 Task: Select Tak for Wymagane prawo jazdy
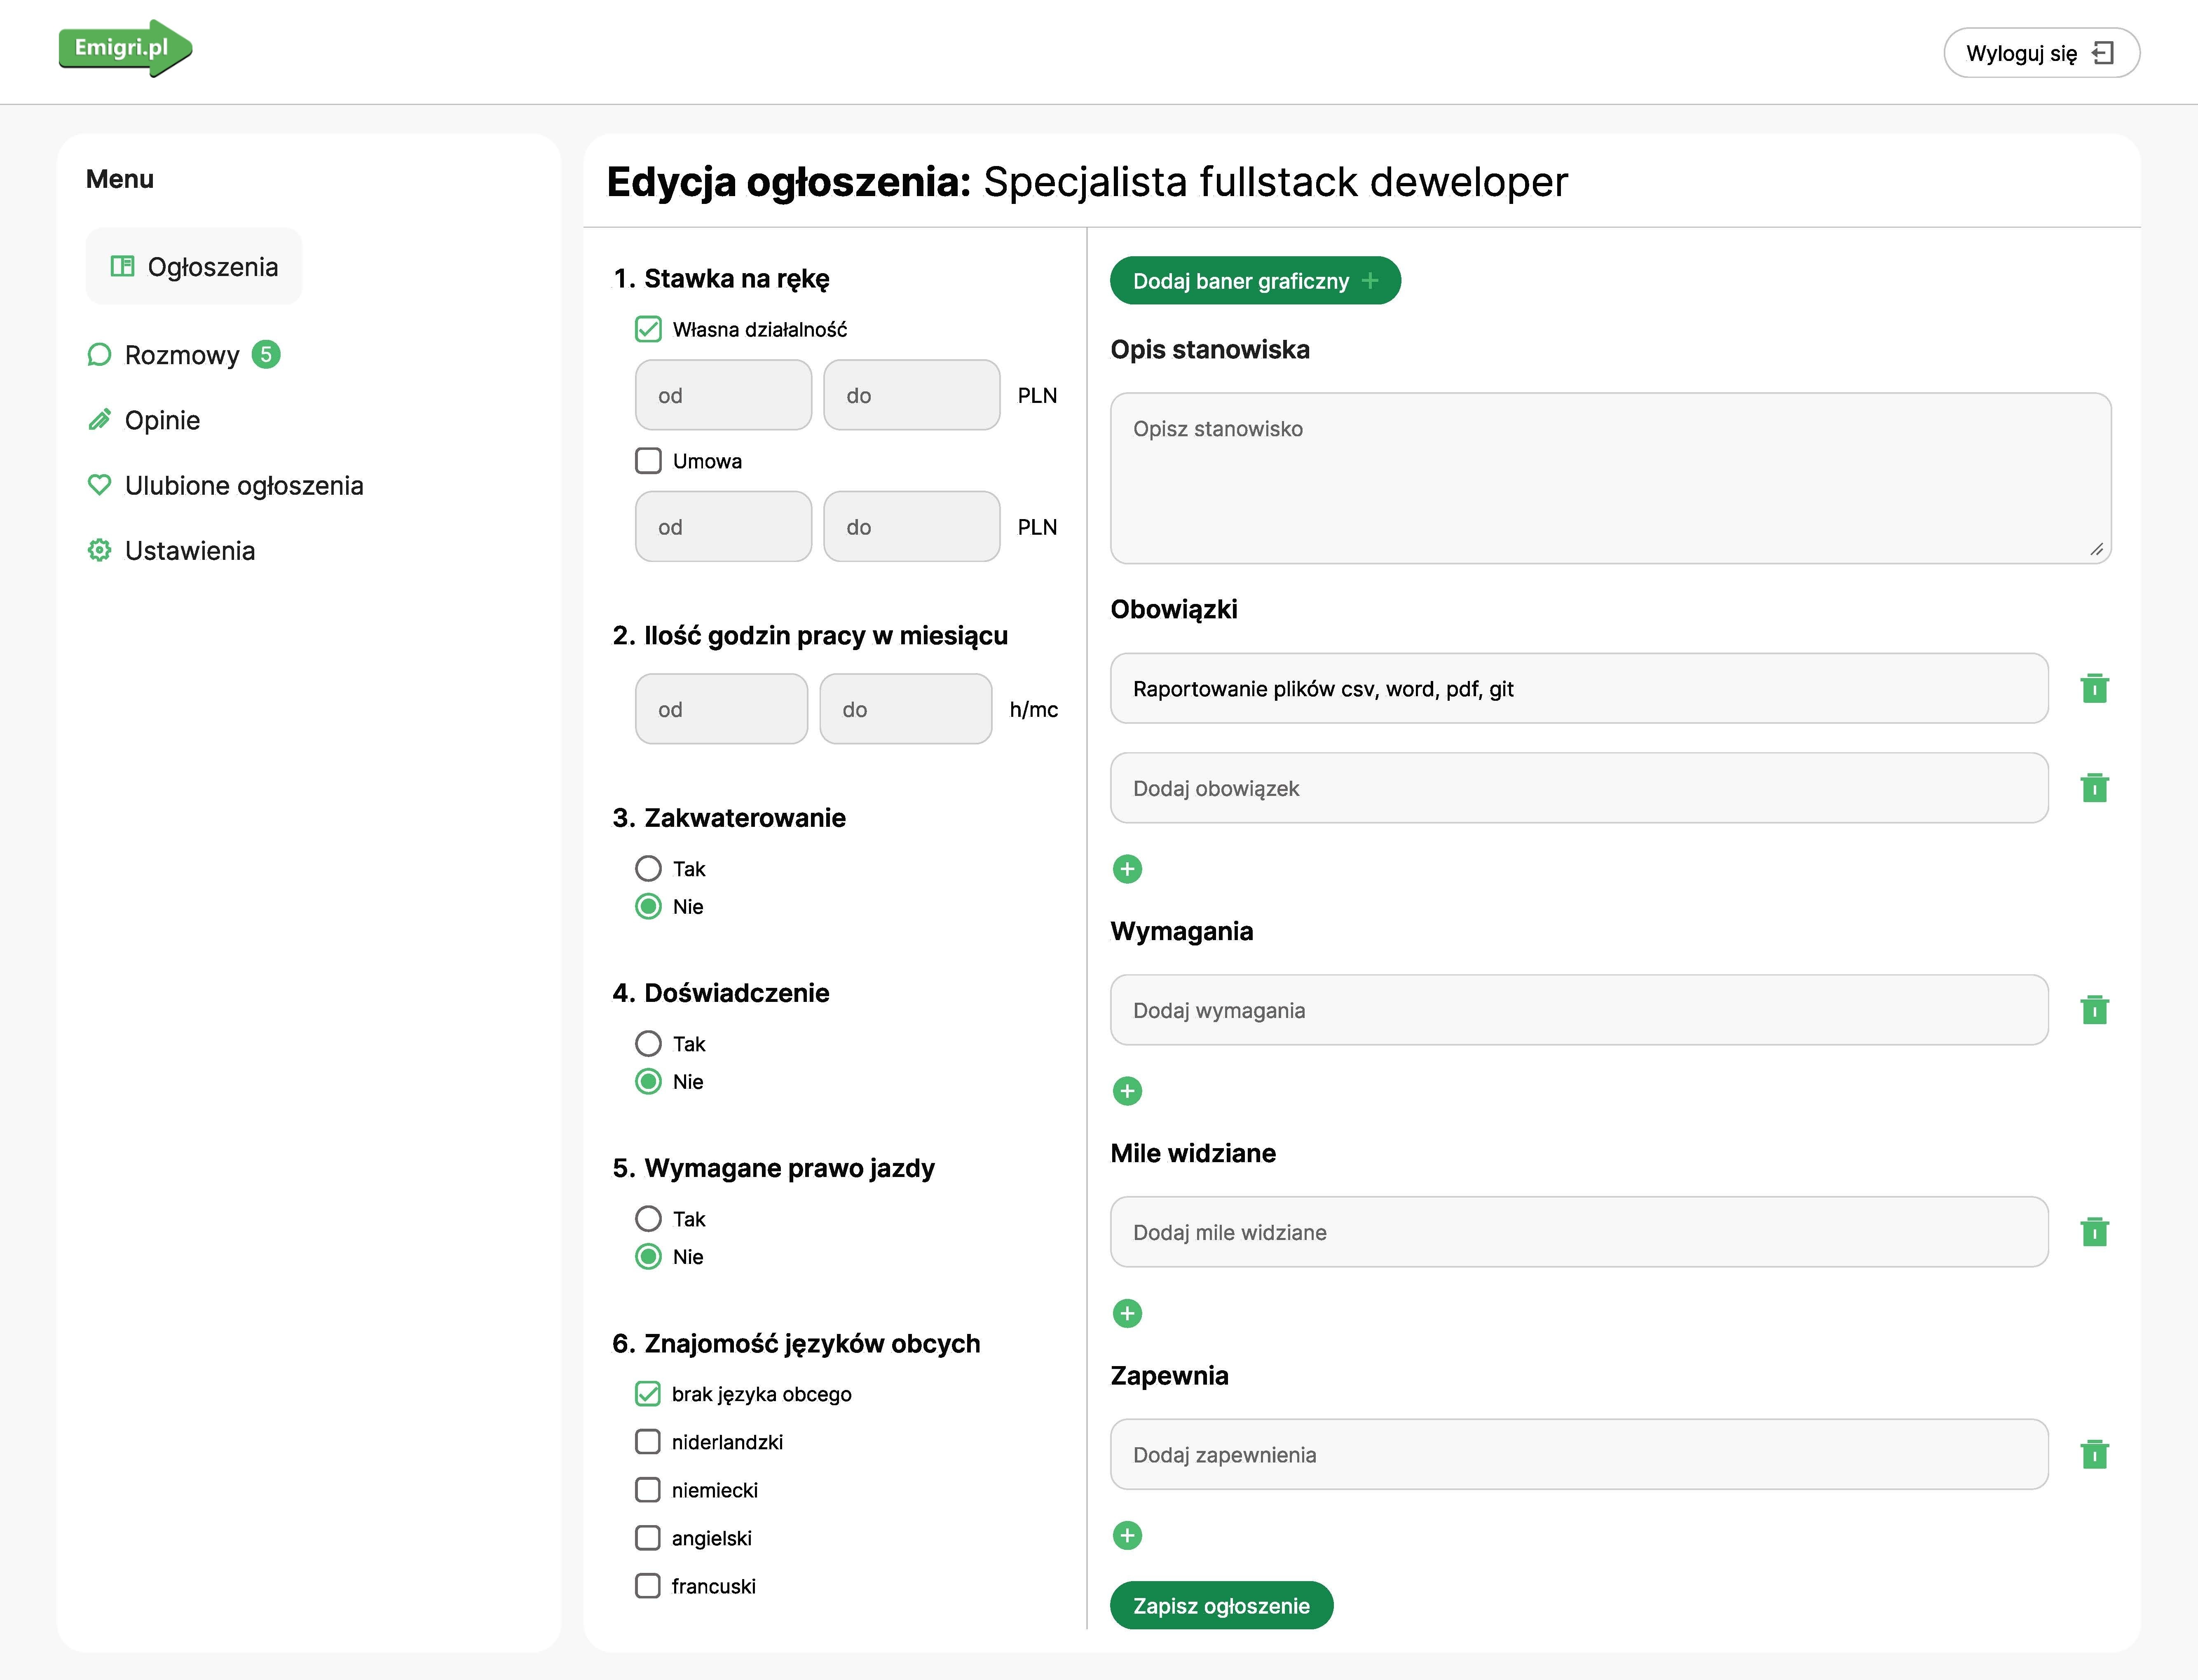648,1218
